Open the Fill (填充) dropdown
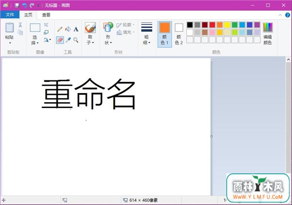This screenshot has height=205, width=292. [126, 32]
